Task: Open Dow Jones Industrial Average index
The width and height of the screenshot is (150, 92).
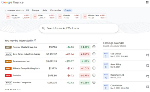Action: pyautogui.click(x=26, y=54)
